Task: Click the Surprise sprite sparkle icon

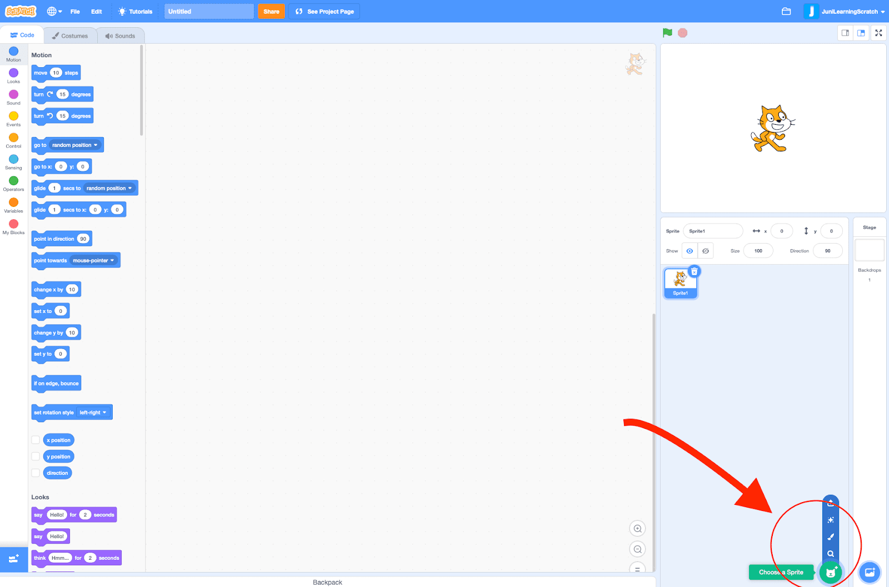Action: pos(831,520)
